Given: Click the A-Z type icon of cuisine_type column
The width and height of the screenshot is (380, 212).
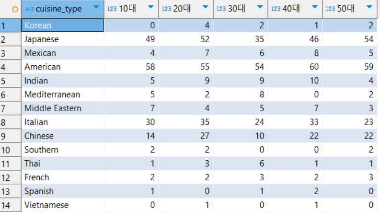Looking at the screenshot, I should coord(30,9).
